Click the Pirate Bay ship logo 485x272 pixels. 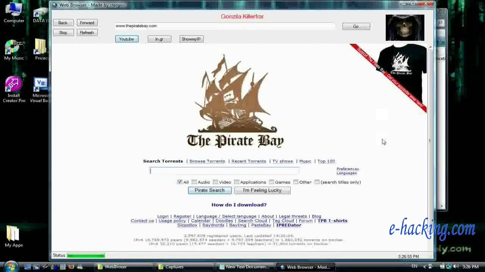click(235, 101)
